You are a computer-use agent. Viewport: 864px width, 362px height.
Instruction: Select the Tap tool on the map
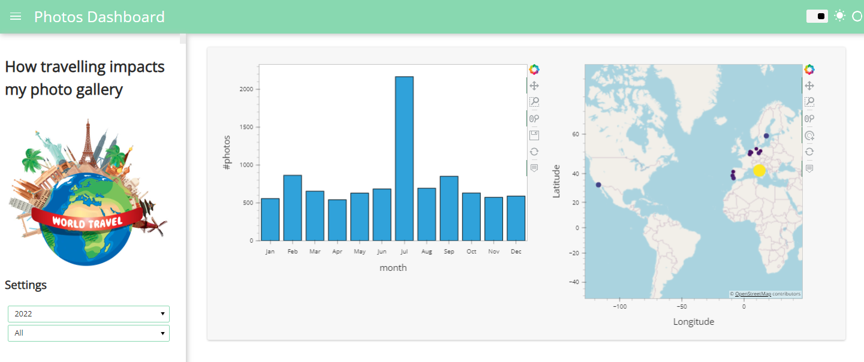809,135
